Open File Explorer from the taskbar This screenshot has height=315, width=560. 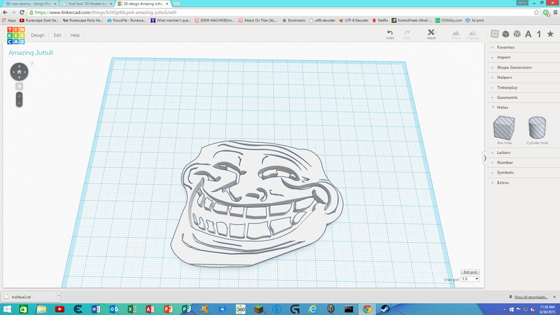pos(41,309)
